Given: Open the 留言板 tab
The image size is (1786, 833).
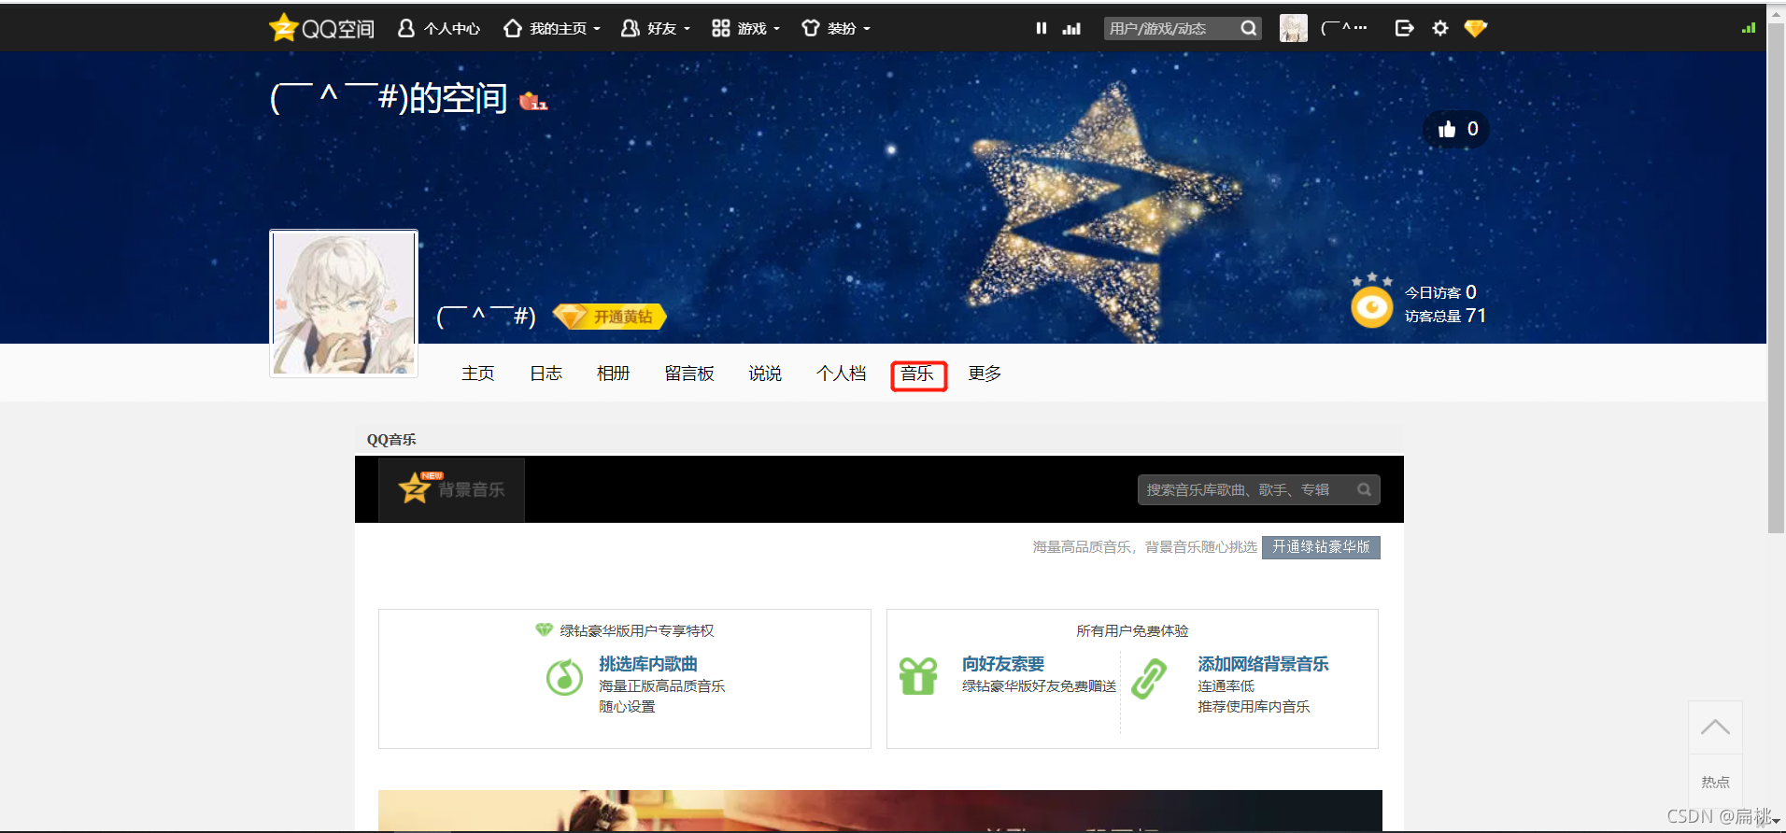Looking at the screenshot, I should (689, 374).
